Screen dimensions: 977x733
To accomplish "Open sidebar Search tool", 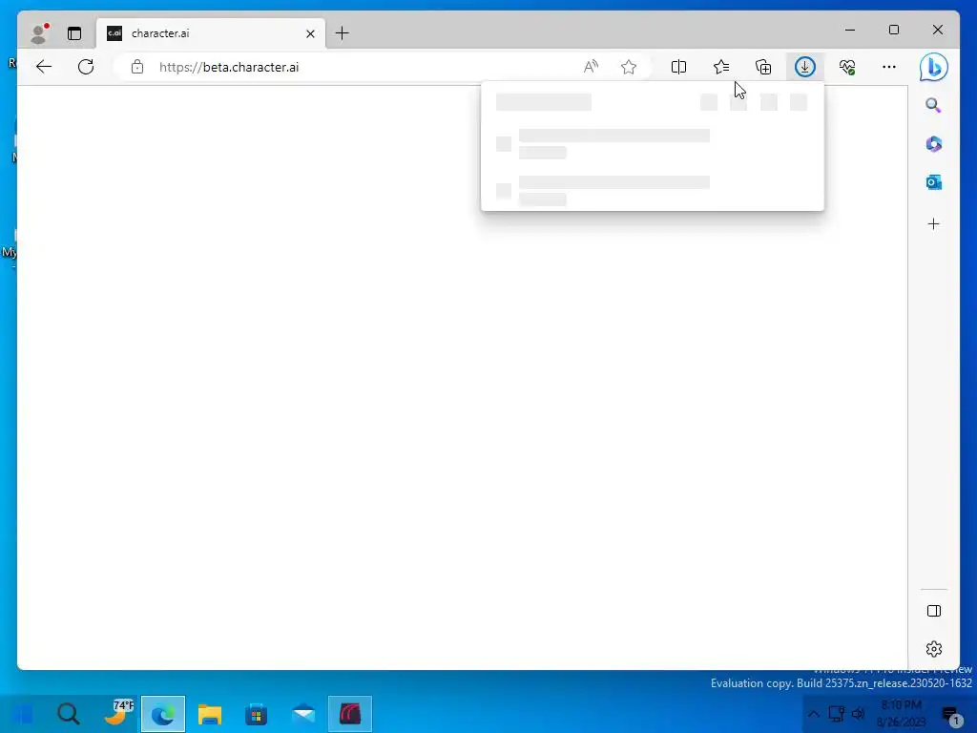I will click(933, 105).
